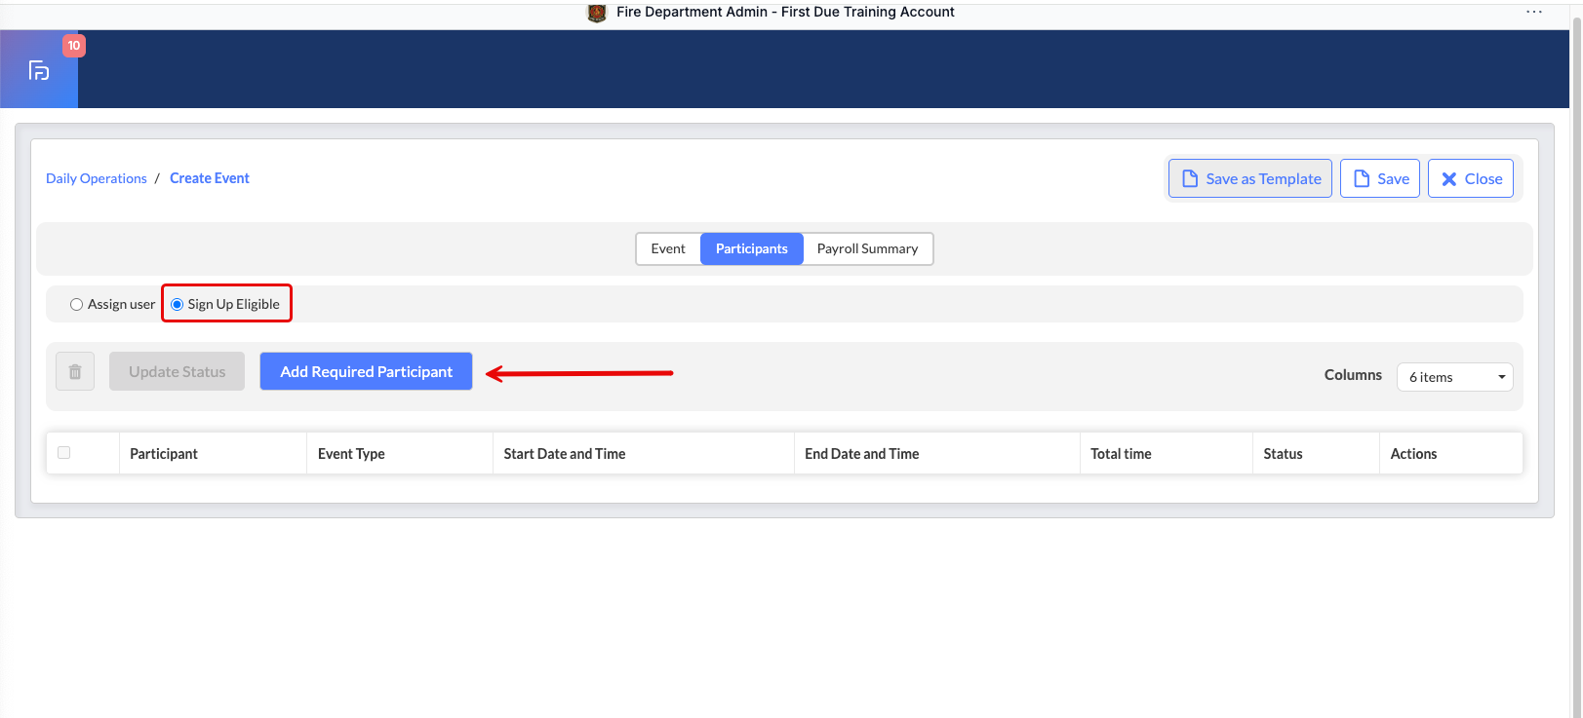
Task: Go to Daily Operations breadcrumb link
Action: [x=97, y=178]
